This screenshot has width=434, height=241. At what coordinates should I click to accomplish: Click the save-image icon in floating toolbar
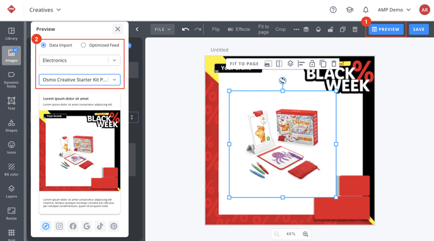[x=268, y=64]
